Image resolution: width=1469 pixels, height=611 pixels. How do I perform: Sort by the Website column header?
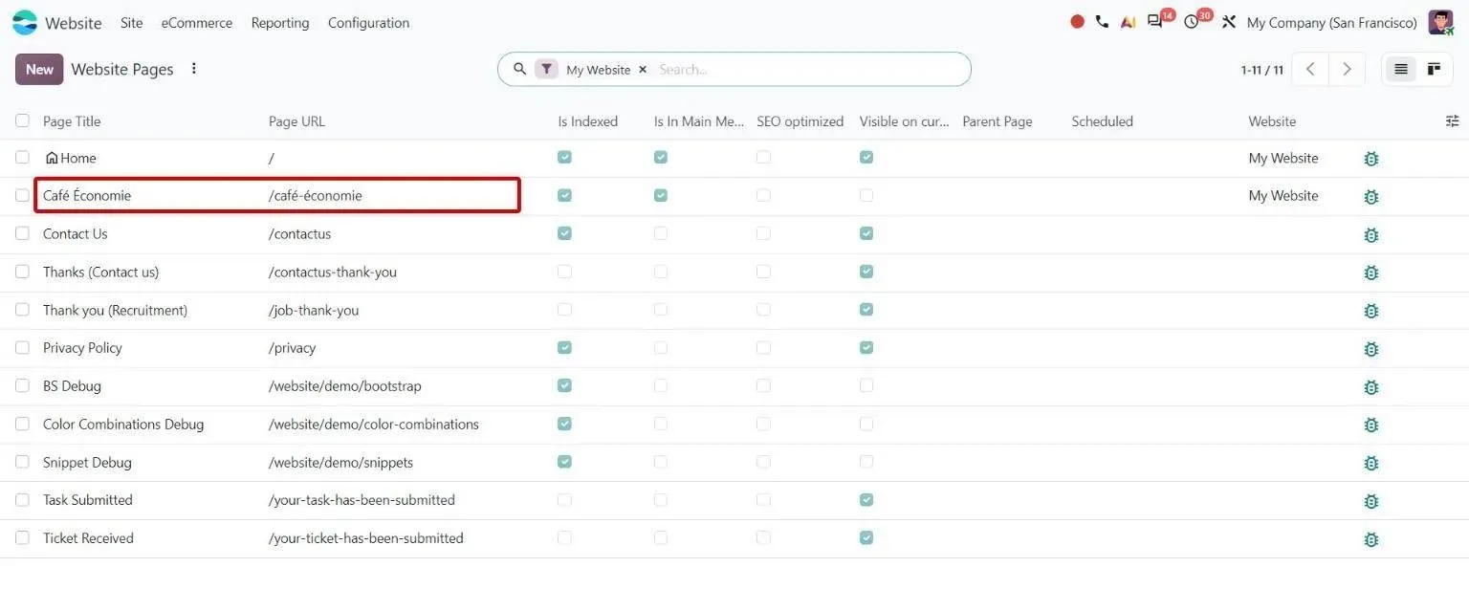(1272, 121)
